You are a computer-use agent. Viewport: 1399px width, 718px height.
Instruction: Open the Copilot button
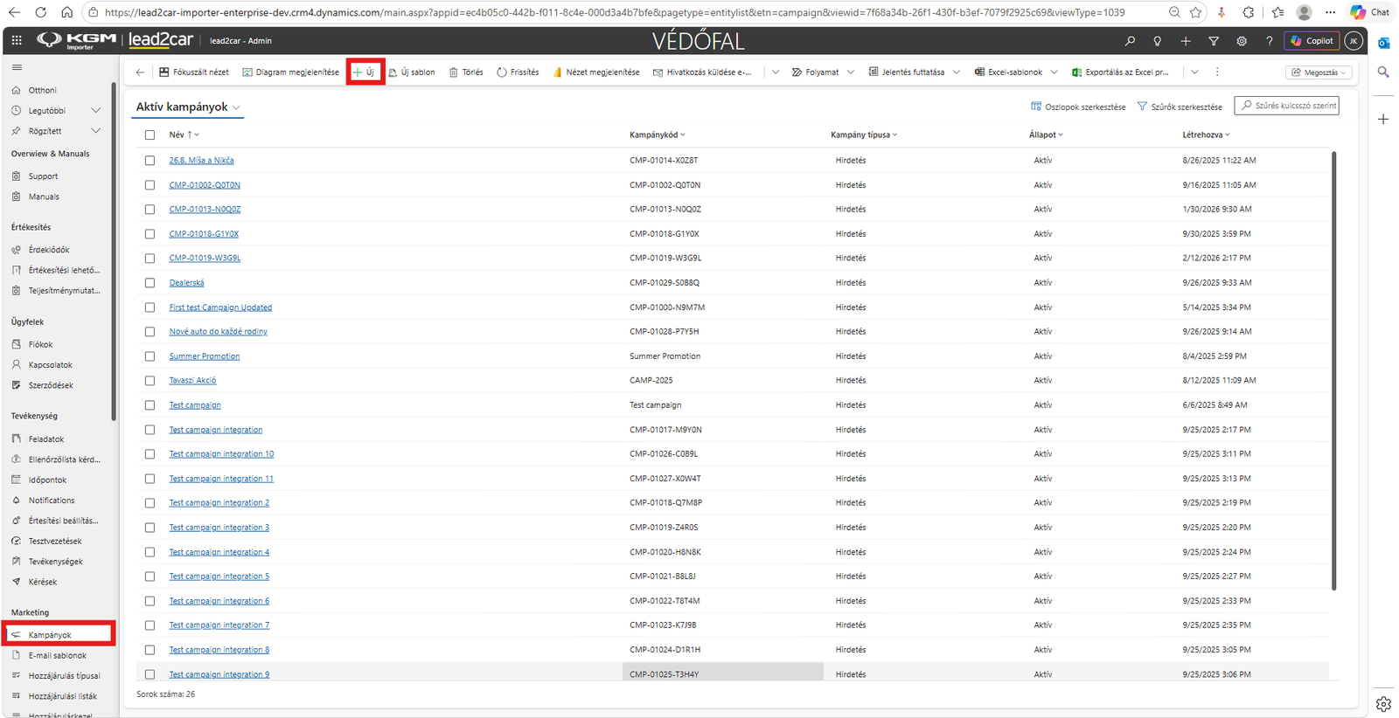[x=1312, y=41]
